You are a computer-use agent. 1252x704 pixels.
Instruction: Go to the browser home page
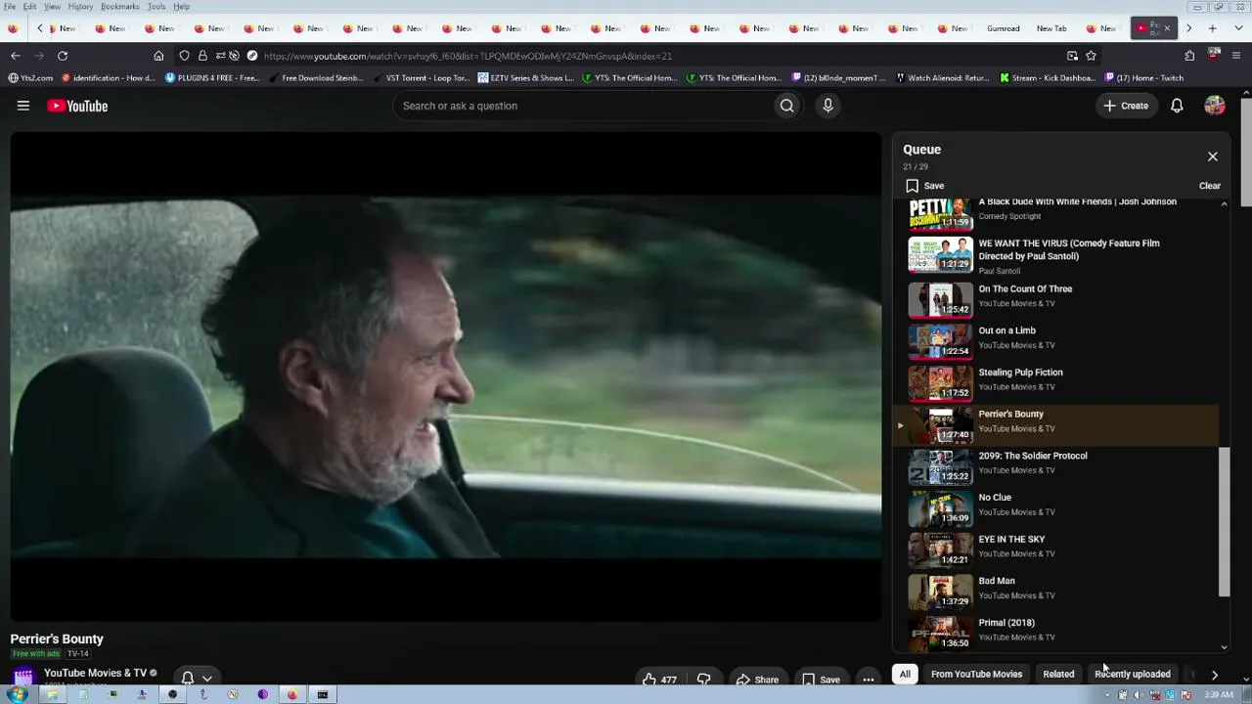tap(158, 56)
